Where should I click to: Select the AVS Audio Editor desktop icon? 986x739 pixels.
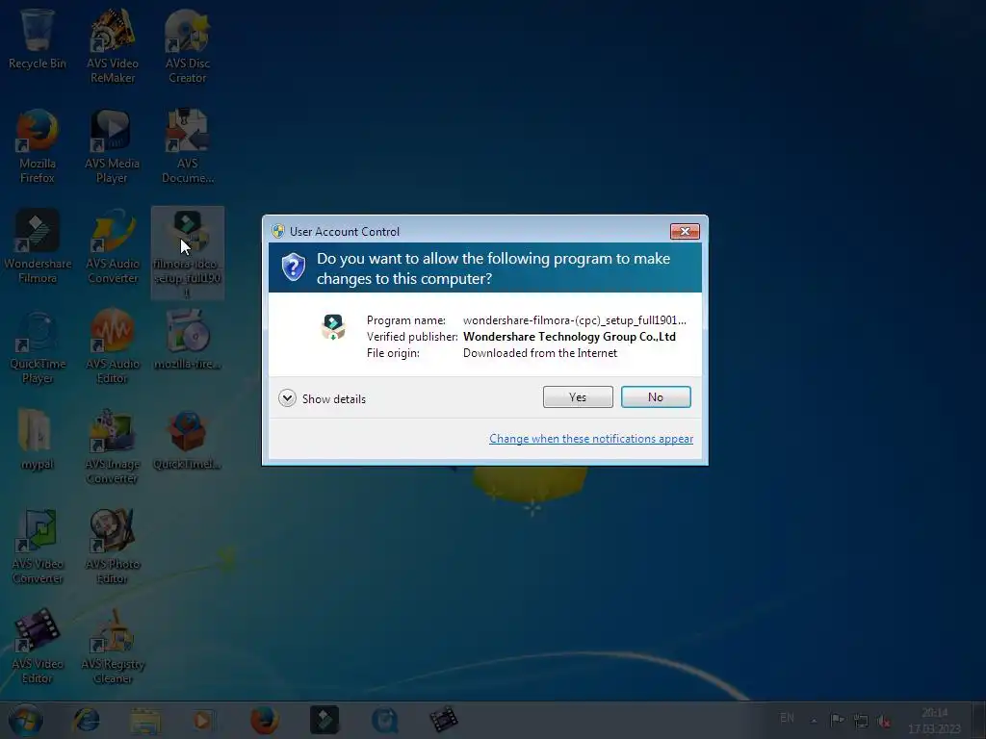tap(112, 346)
